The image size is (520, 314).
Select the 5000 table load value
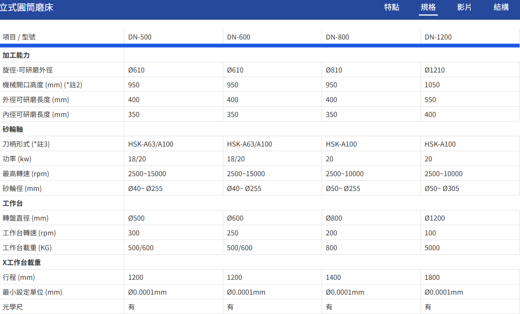pyautogui.click(x=432, y=248)
